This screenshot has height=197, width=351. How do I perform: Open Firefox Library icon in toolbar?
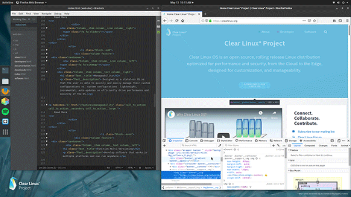click(334, 21)
